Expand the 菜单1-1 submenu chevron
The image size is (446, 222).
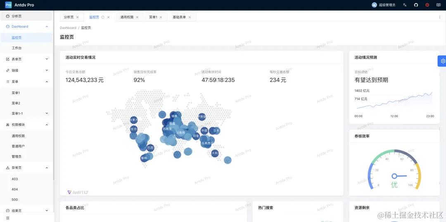pyautogui.click(x=47, y=113)
